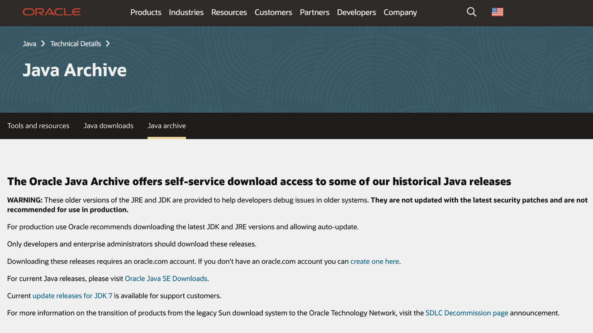The image size is (593, 333).
Task: Select Partners in the top navigation
Action: tap(314, 12)
